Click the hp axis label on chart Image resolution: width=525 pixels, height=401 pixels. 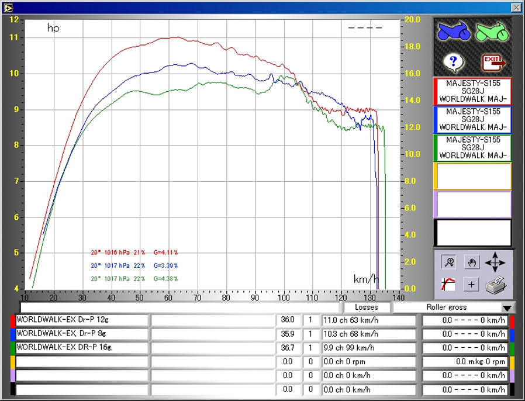(x=53, y=28)
